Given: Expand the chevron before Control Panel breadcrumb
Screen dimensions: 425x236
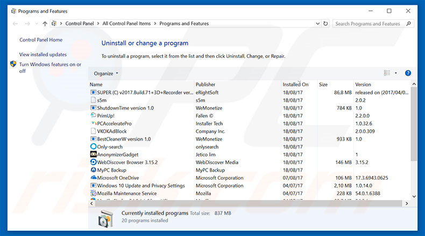Looking at the screenshot, I should (61, 24).
